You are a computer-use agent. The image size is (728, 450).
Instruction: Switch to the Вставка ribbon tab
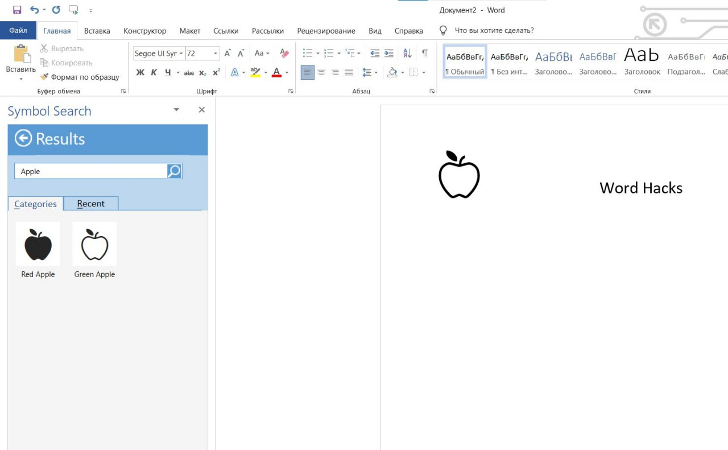pos(97,31)
